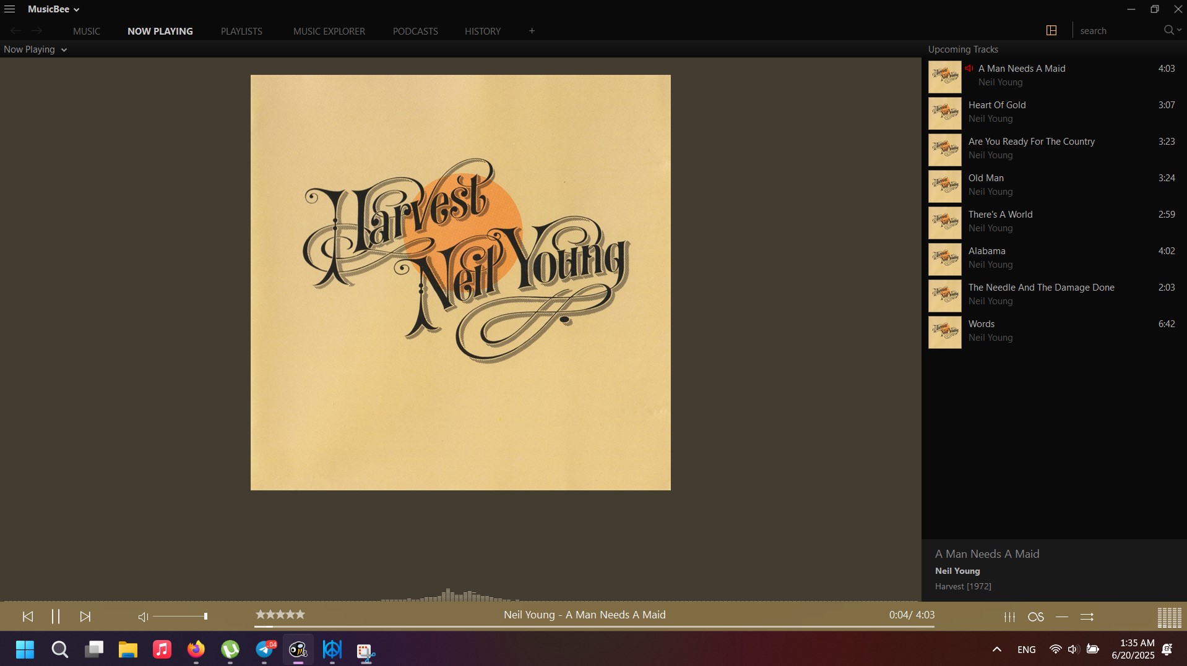Click the large Harvest album artwork
Screen dimensions: 1187x666
tap(460, 283)
